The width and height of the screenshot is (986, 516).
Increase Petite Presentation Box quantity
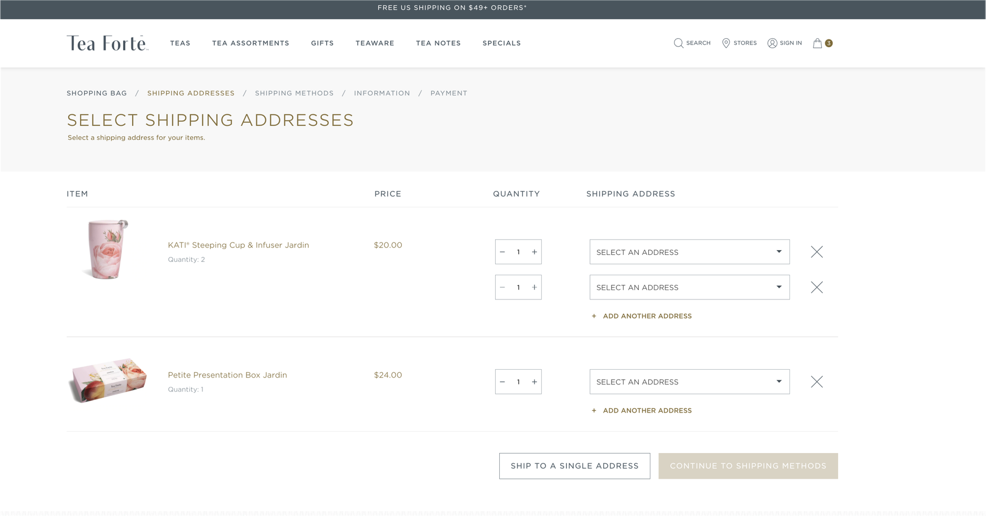(534, 381)
